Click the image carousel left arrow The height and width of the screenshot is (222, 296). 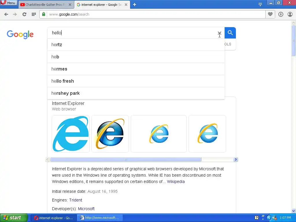click(x=48, y=160)
